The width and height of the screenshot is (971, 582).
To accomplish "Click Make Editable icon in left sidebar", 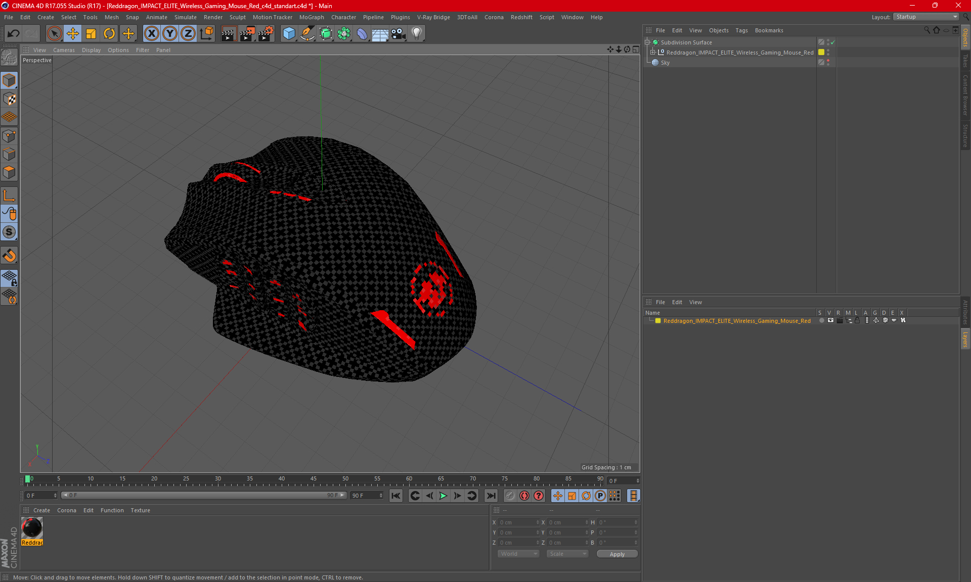I will tap(9, 58).
